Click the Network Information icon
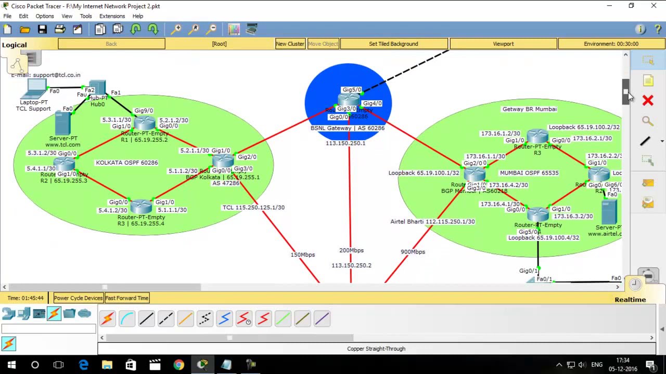Image resolution: width=666 pixels, height=374 pixels. tap(641, 30)
